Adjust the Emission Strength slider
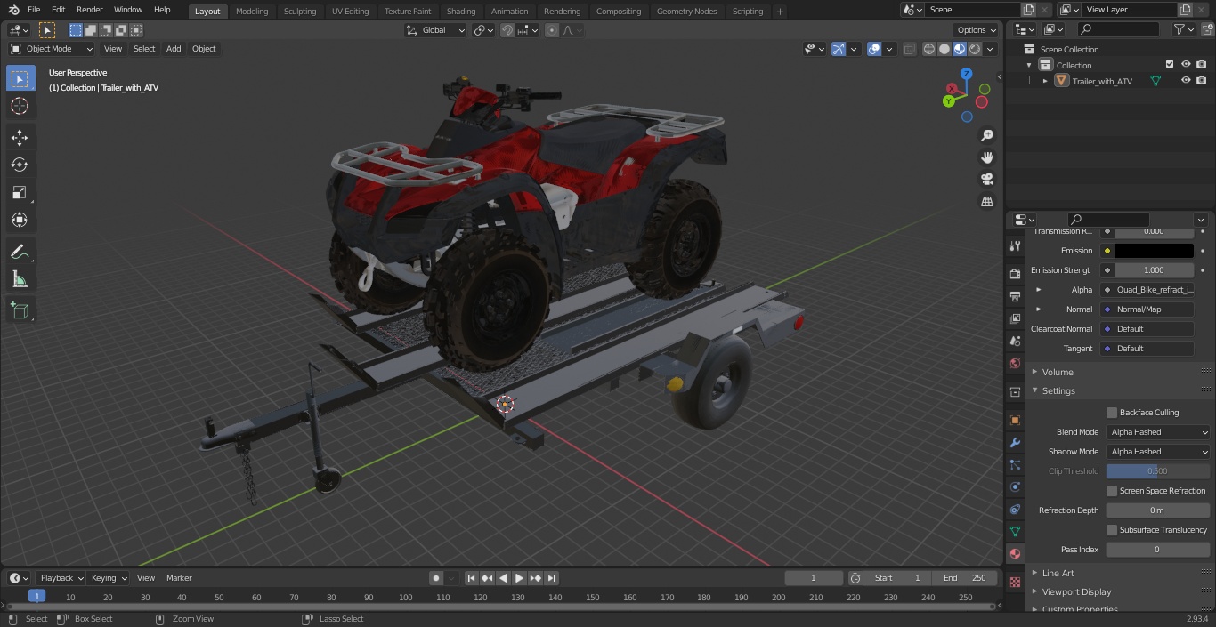The width and height of the screenshot is (1216, 627). coord(1154,270)
